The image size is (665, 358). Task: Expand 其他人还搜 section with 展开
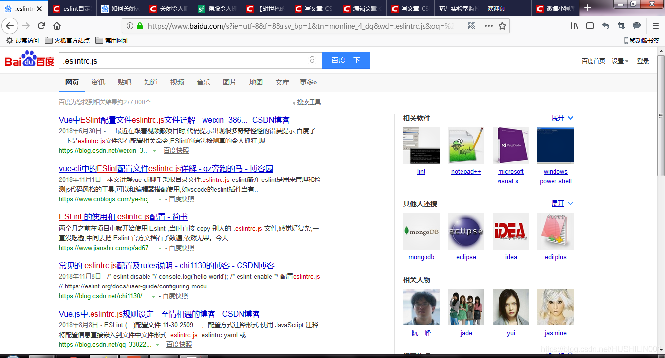(x=562, y=203)
